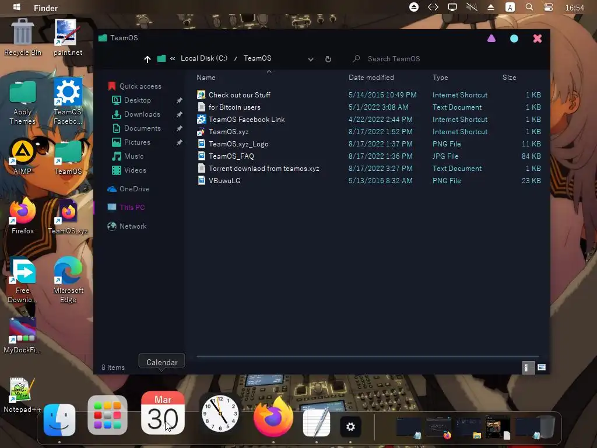The width and height of the screenshot is (597, 448).
Task: Click Windows logo in menu bar
Action: click(x=16, y=7)
